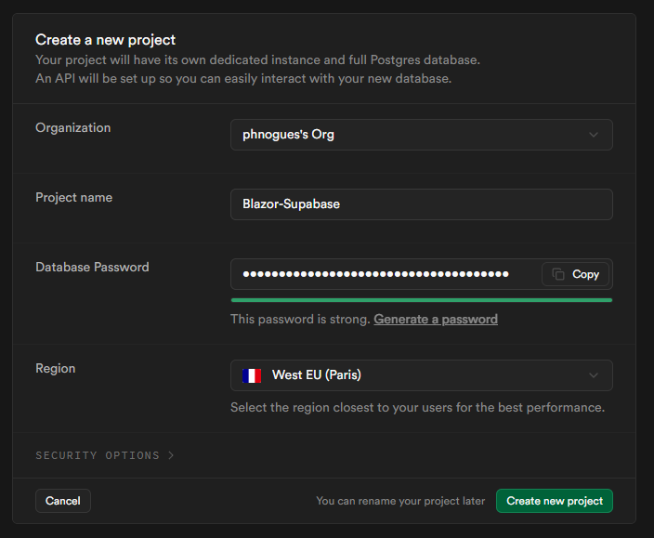Focus the Project name field containing Blazor-Supabase
This screenshot has height=538, width=654.
point(421,204)
